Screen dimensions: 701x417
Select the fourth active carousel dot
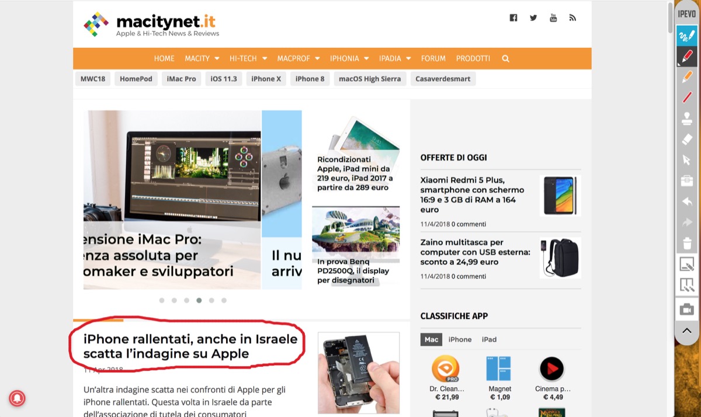click(x=199, y=300)
